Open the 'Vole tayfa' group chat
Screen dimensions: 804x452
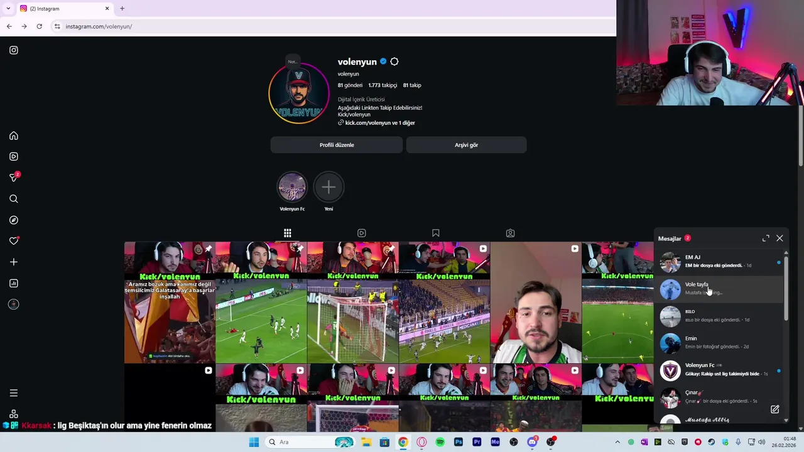click(x=719, y=288)
